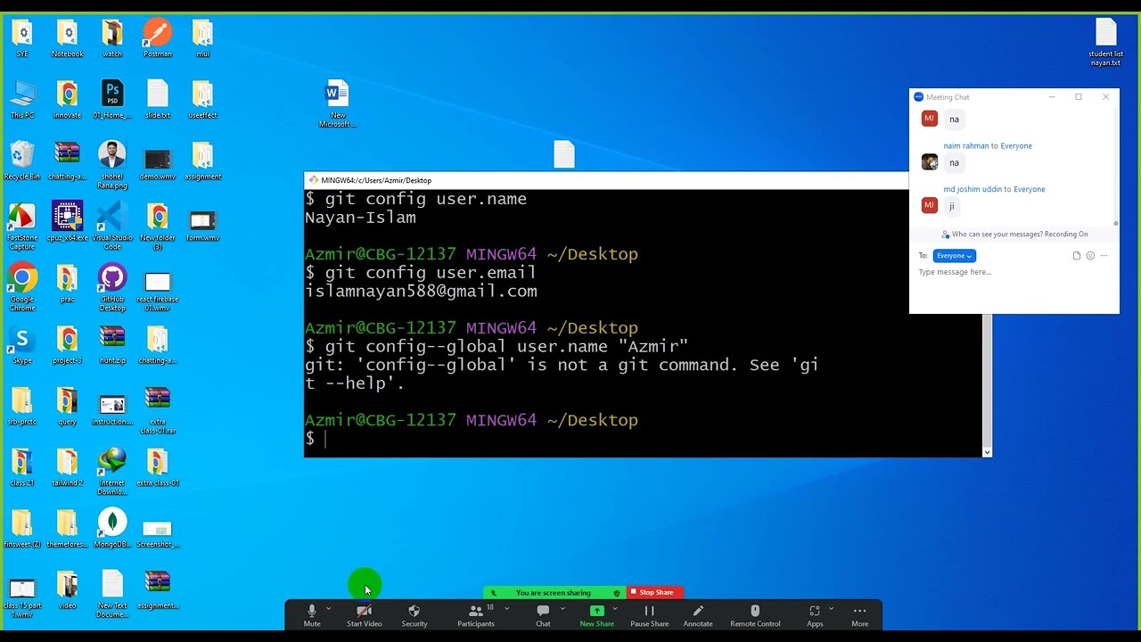Viewport: 1141px width, 642px height.
Task: Open the Security shield menu
Action: pyautogui.click(x=414, y=615)
